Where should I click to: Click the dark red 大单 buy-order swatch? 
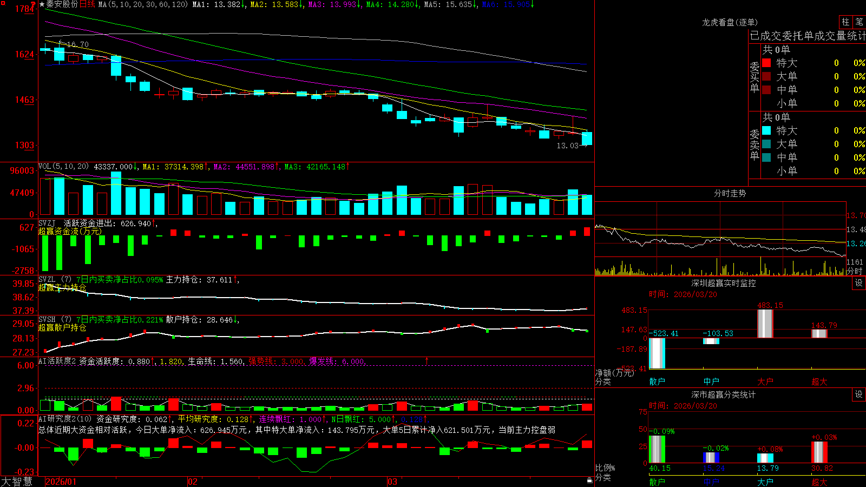coord(766,76)
